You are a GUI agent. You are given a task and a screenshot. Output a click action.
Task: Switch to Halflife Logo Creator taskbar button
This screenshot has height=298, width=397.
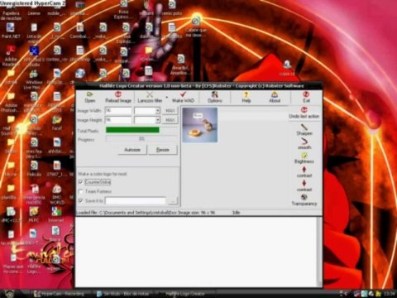click(x=185, y=294)
